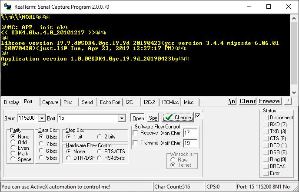Image resolution: width=299 pixels, height=192 pixels.
Task: Expand the Baud rate dropdown arrow
Action: click(x=42, y=118)
